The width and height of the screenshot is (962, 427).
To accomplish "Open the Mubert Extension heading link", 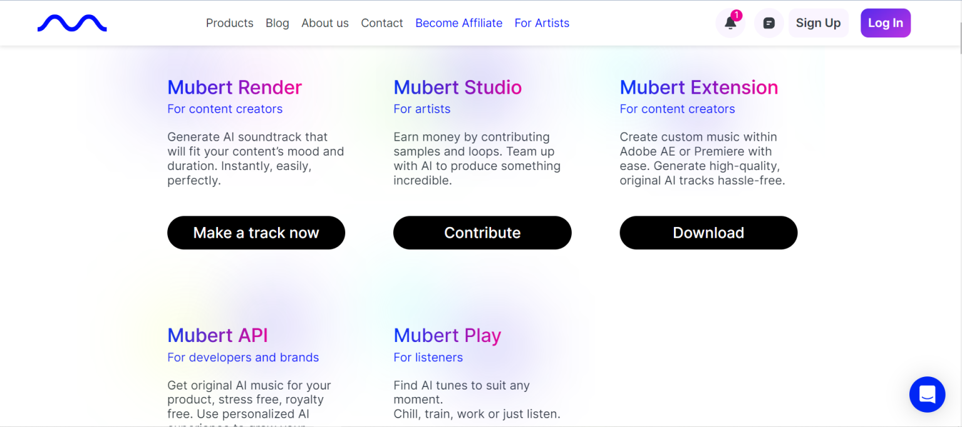I will coord(698,88).
